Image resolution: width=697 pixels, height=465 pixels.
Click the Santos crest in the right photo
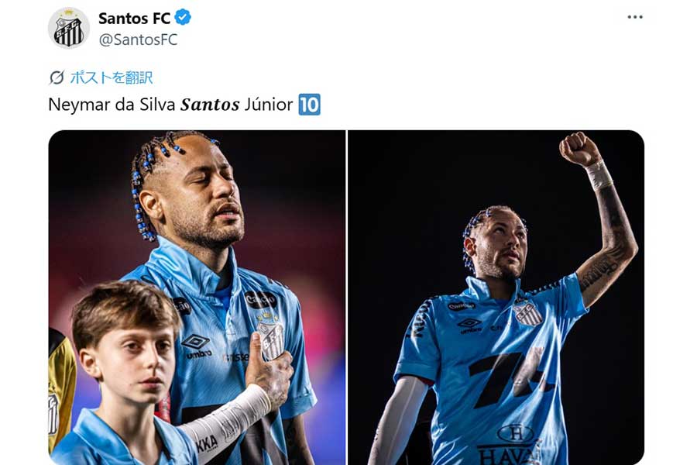coord(527,312)
